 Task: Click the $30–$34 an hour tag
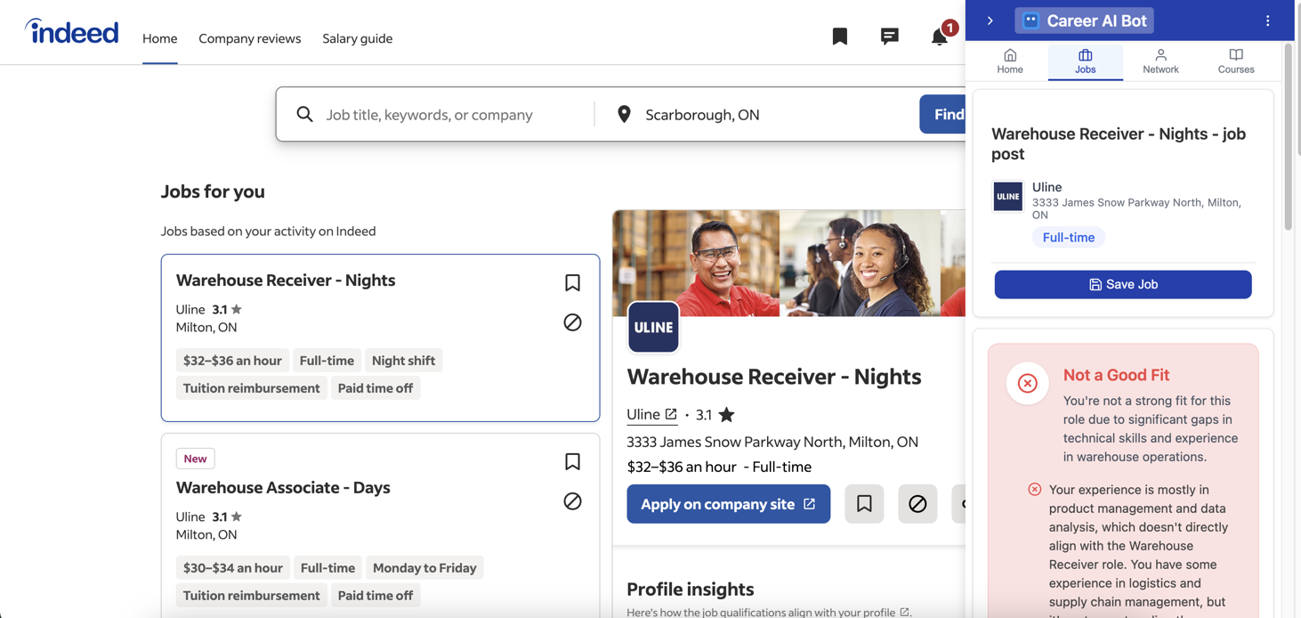pyautogui.click(x=232, y=568)
